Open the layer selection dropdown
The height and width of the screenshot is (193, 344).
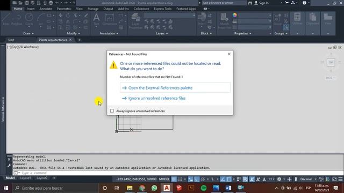tap(169, 16)
